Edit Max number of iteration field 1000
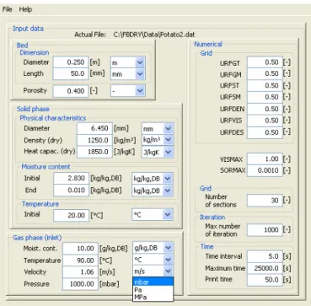The image size is (311, 306). [x=265, y=230]
